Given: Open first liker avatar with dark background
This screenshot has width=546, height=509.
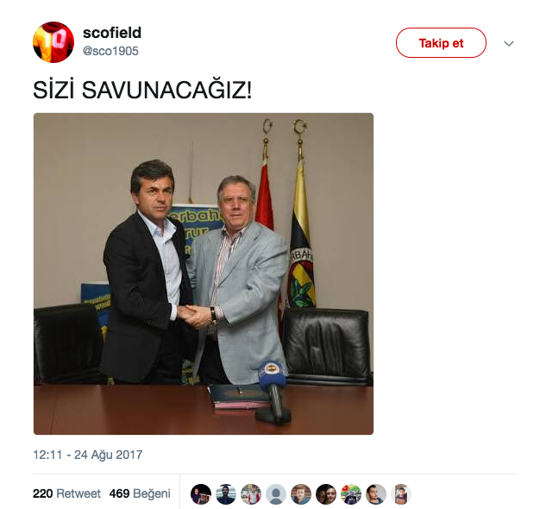Looking at the screenshot, I should coord(201,494).
